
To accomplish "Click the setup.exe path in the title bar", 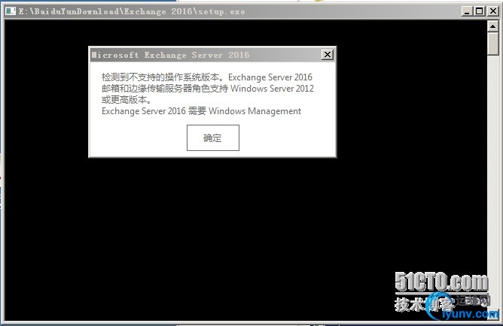I will coord(132,11).
